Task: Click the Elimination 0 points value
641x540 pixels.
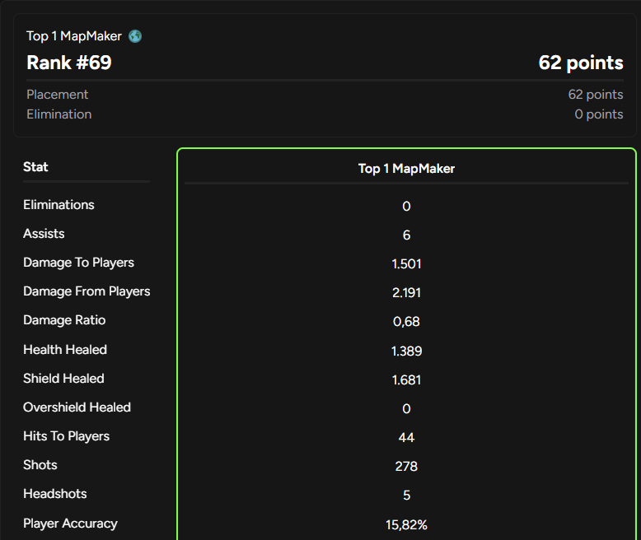Action: 599,114
